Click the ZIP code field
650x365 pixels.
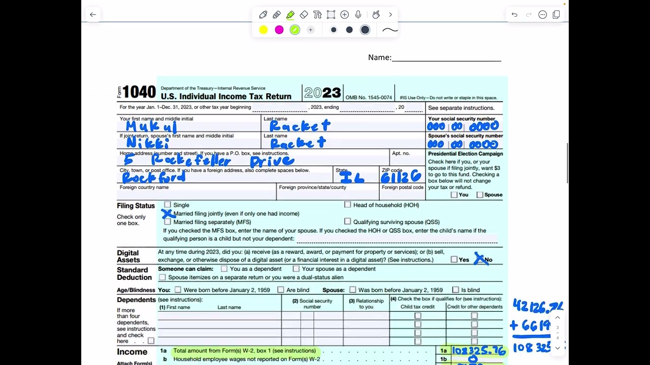[403, 175]
